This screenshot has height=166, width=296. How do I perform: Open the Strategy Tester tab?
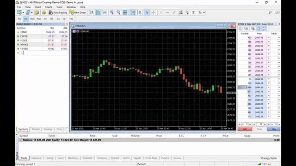pyautogui.click(x=269, y=158)
